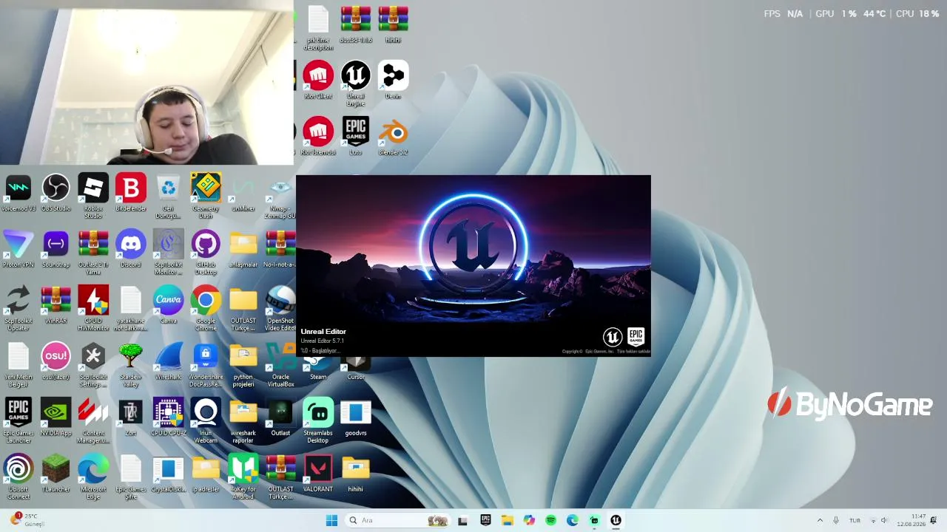This screenshot has height=532, width=947.
Task: Open the GitHub Desktop shortcut
Action: pyautogui.click(x=206, y=253)
